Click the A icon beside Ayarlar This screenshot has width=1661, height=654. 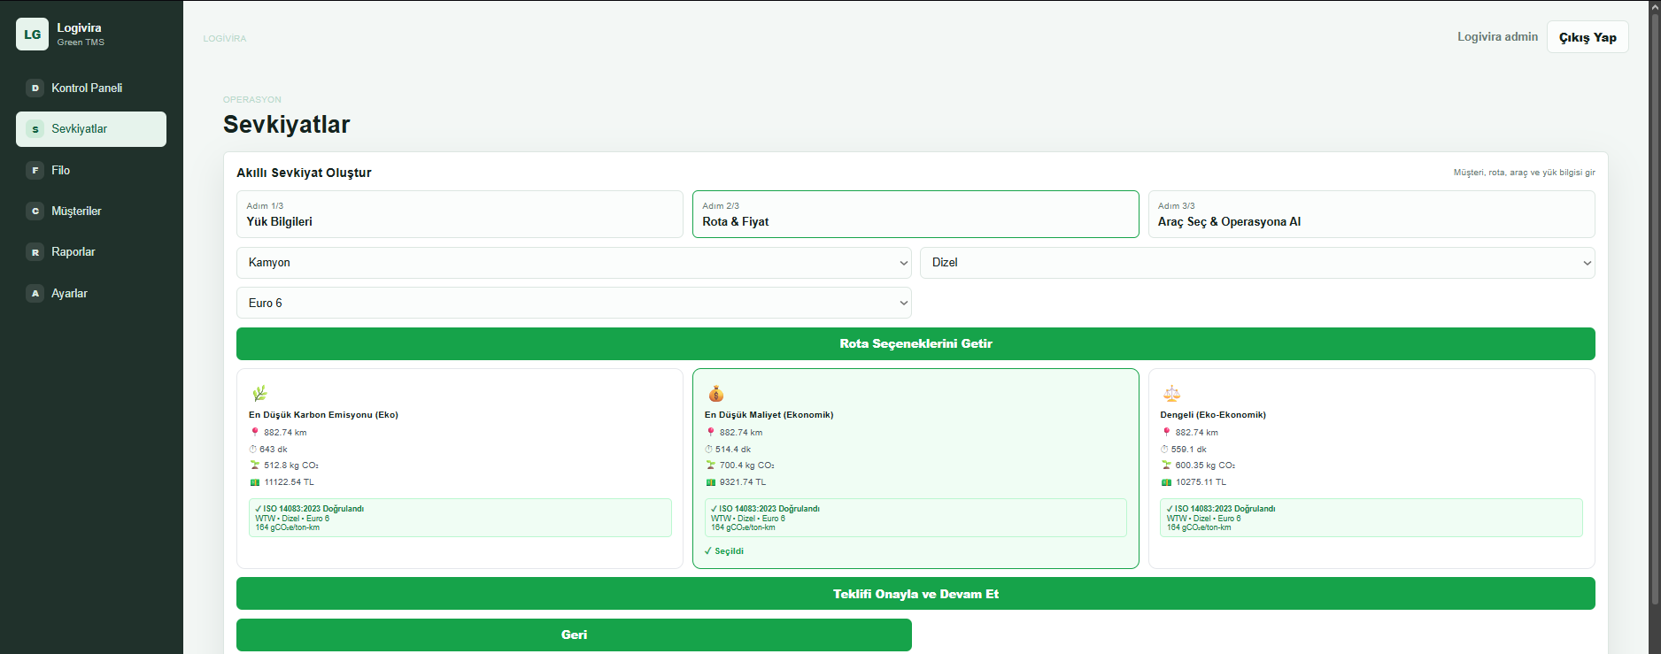(x=35, y=293)
